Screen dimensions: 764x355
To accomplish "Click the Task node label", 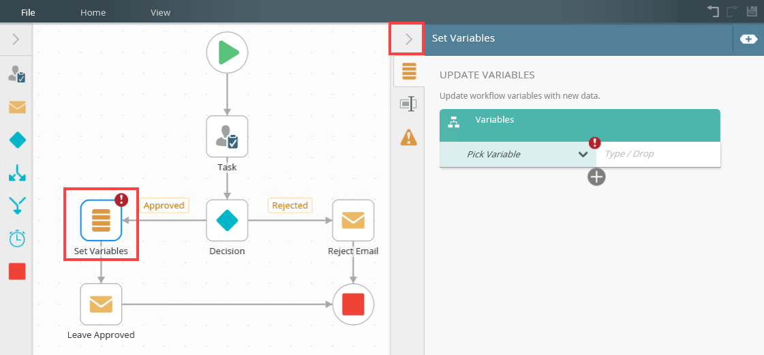I will (227, 167).
